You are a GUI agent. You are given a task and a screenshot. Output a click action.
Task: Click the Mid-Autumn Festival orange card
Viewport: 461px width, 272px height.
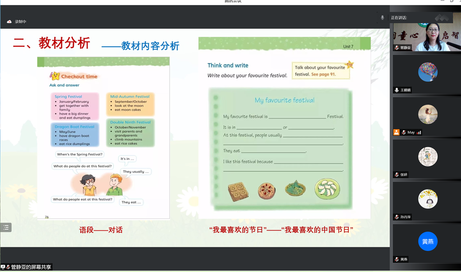click(130, 104)
